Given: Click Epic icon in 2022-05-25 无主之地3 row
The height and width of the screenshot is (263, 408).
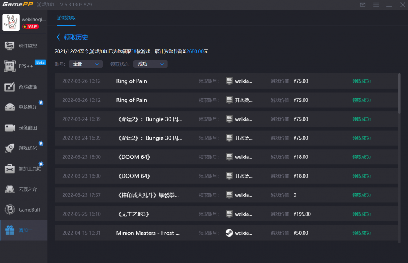Looking at the screenshot, I should 229,214.
